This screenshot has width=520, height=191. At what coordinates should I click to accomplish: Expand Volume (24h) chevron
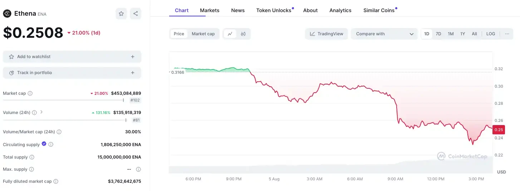pyautogui.click(x=41, y=112)
